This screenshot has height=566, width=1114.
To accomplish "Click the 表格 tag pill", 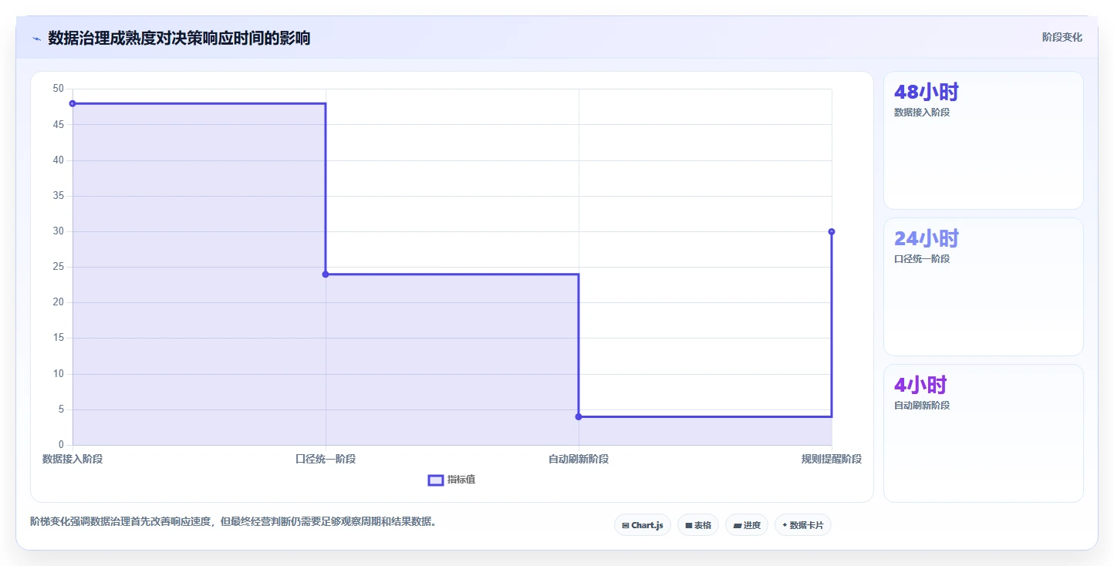I will click(x=698, y=525).
